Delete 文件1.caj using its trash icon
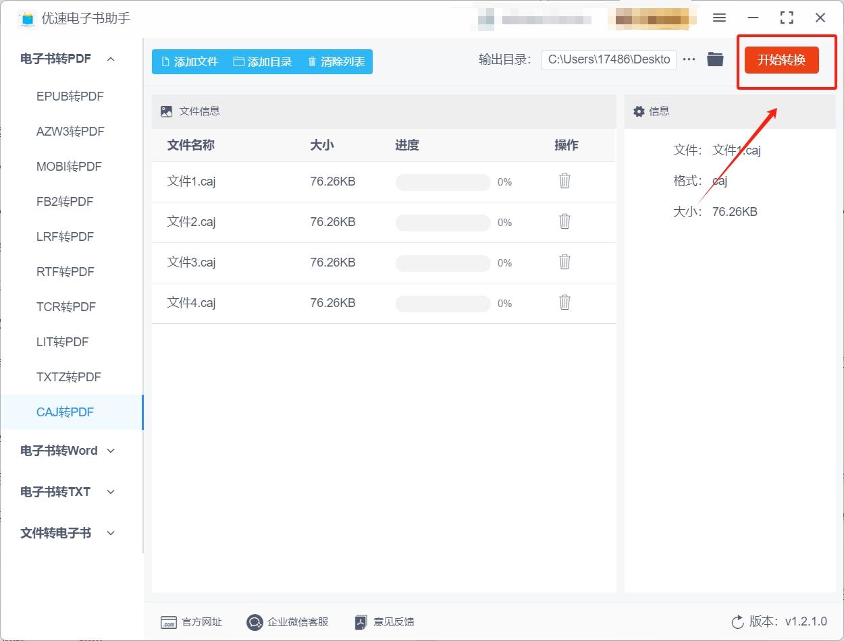Screen dimensions: 844x641 point(565,181)
